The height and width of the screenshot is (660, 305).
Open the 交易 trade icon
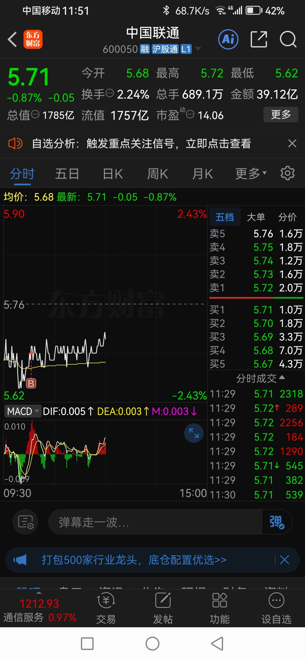[x=106, y=608]
